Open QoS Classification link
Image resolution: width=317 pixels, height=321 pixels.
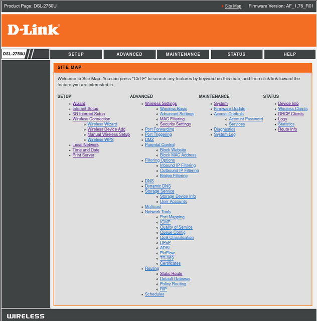click(x=177, y=237)
